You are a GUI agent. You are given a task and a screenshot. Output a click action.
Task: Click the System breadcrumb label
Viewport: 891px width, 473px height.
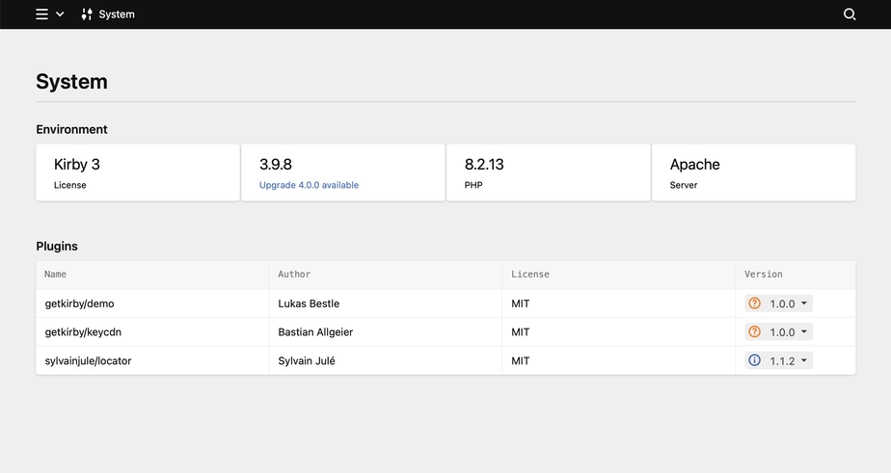tap(117, 14)
